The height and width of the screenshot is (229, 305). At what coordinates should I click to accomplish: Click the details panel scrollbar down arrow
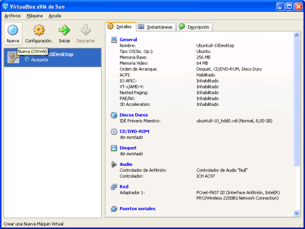[297, 213]
